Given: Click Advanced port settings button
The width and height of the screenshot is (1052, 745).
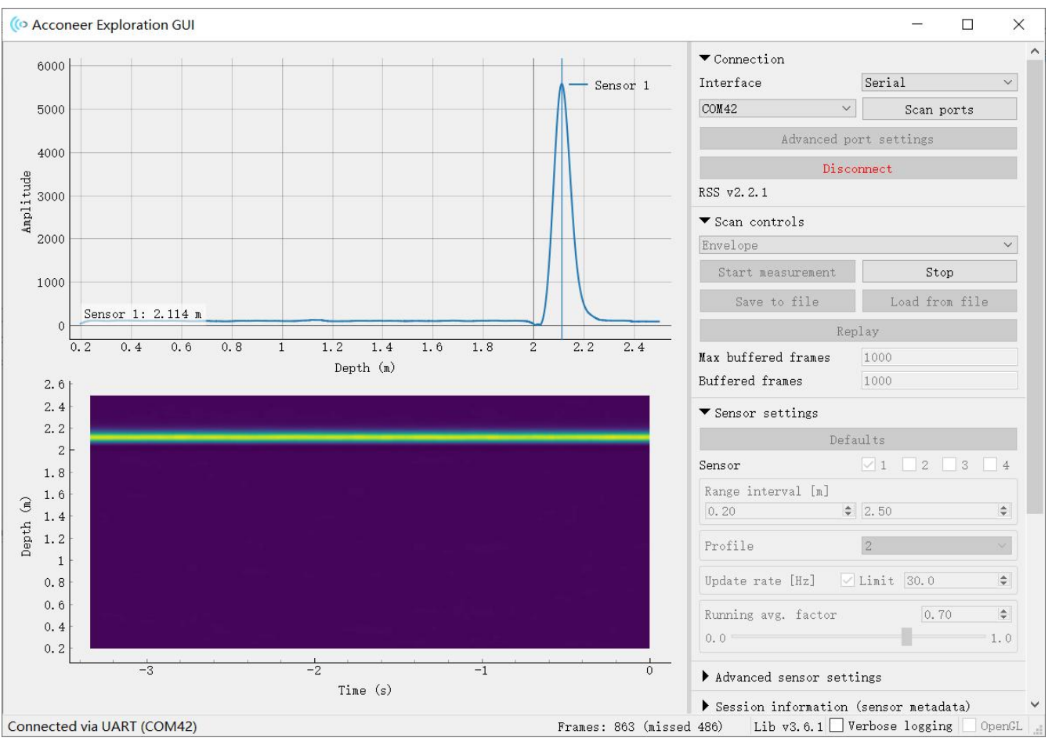Looking at the screenshot, I should pyautogui.click(x=858, y=139).
